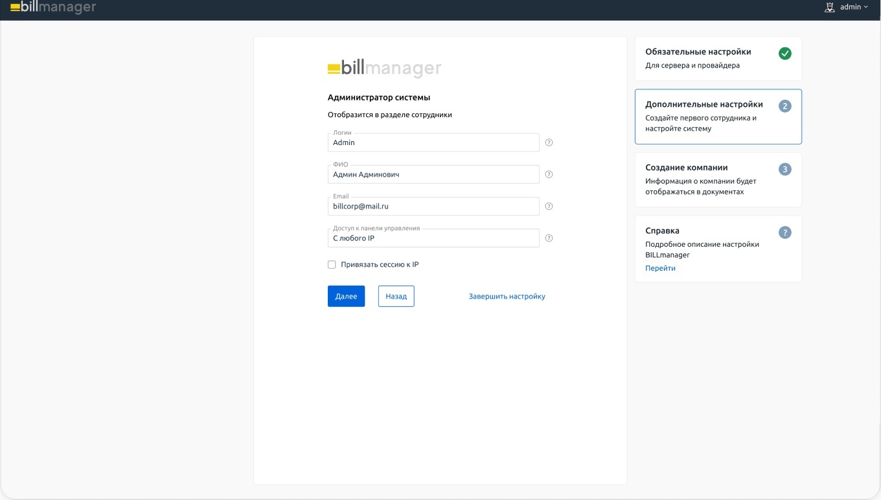The image size is (881, 500).
Task: Click help icon next to ФИО field
Action: click(x=549, y=174)
